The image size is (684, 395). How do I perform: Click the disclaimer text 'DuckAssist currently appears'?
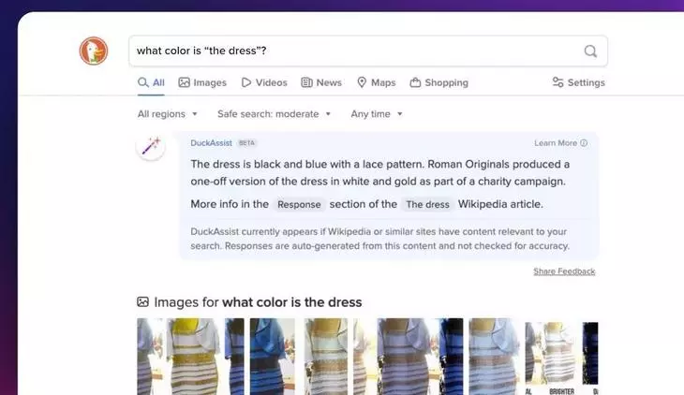(x=258, y=231)
